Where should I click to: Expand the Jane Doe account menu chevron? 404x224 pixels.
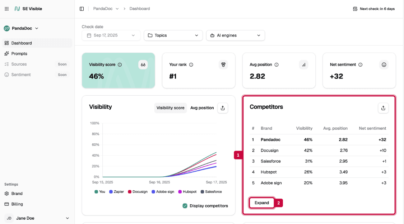67,218
